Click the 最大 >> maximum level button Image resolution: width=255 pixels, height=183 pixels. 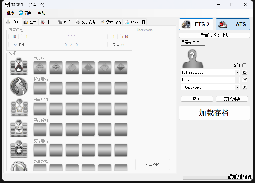[119, 45]
